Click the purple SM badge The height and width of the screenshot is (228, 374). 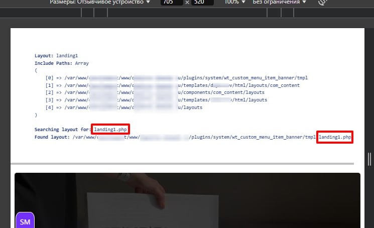coord(25,220)
